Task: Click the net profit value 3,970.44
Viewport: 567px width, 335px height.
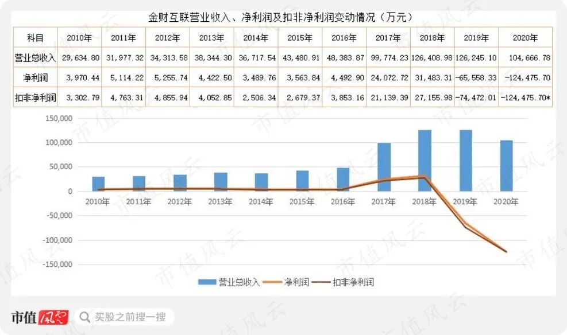Action: [x=83, y=77]
